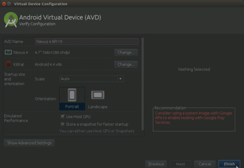Show Advanced Settings

click(29, 143)
